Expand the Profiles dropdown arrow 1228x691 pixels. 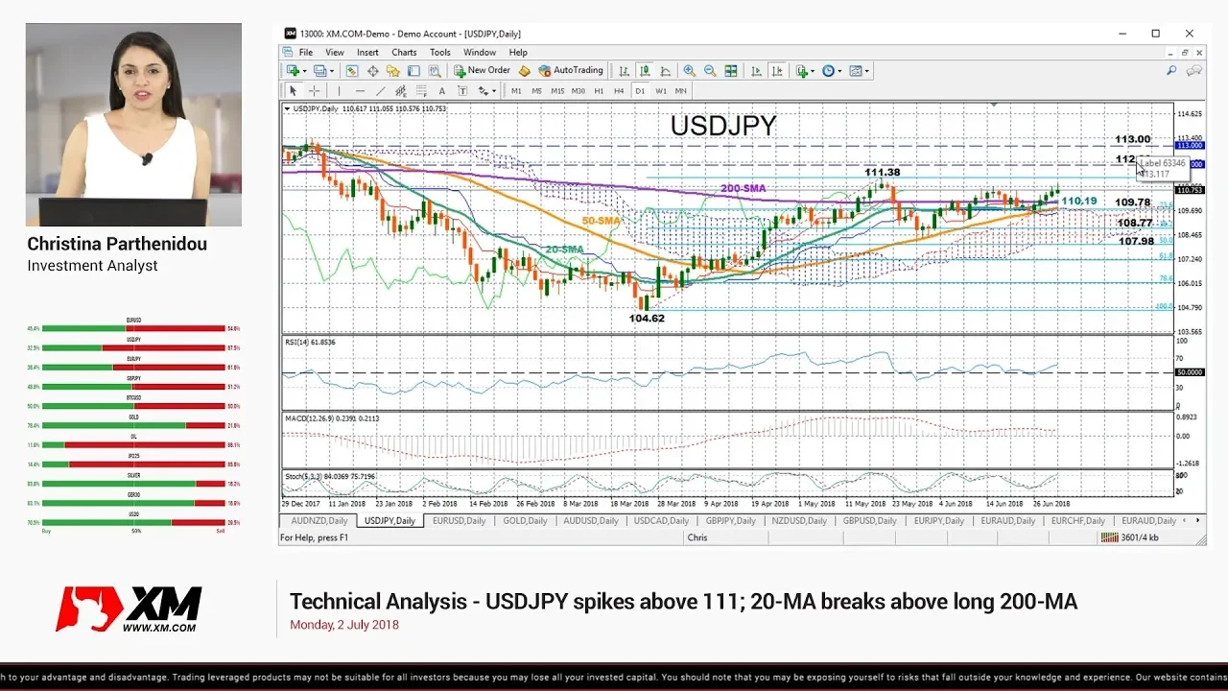pos(332,71)
